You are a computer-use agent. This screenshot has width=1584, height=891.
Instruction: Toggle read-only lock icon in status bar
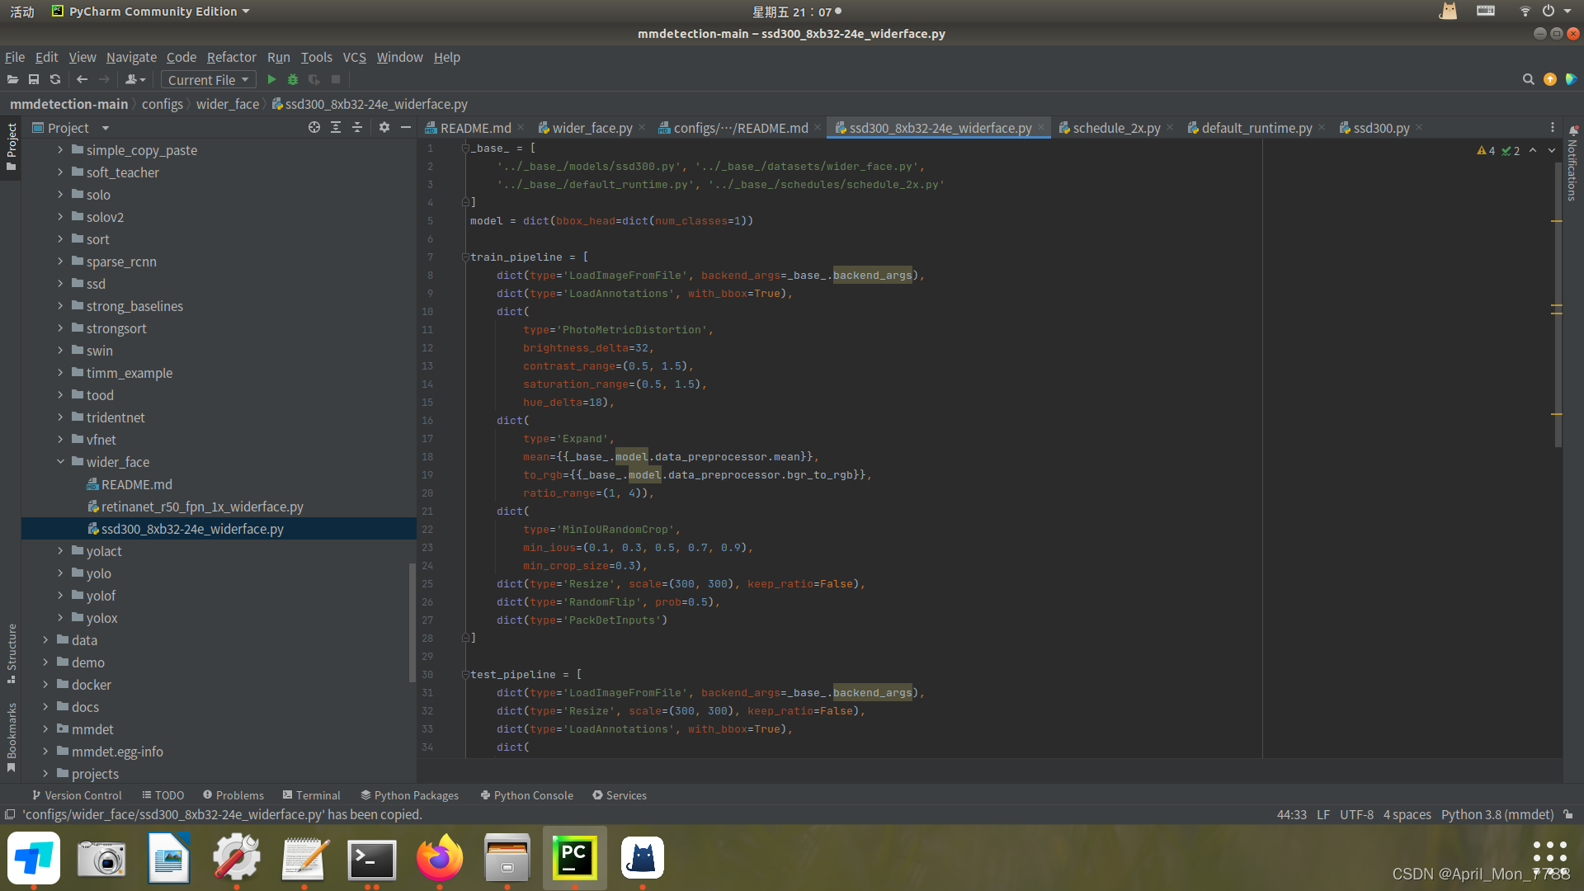click(x=1567, y=814)
